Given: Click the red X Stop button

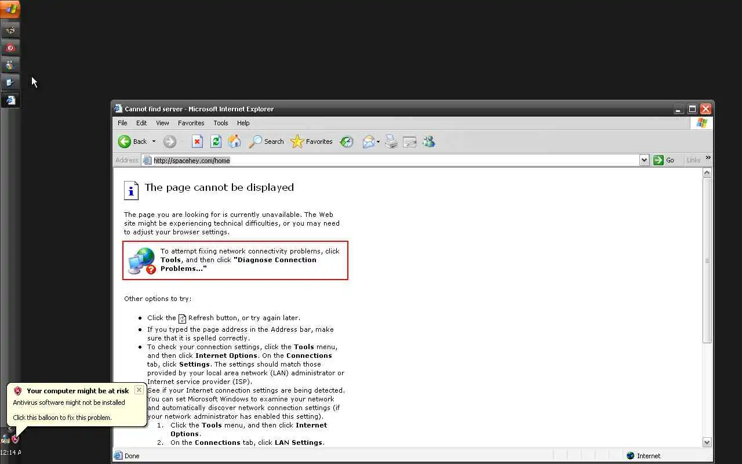Looking at the screenshot, I should point(197,142).
